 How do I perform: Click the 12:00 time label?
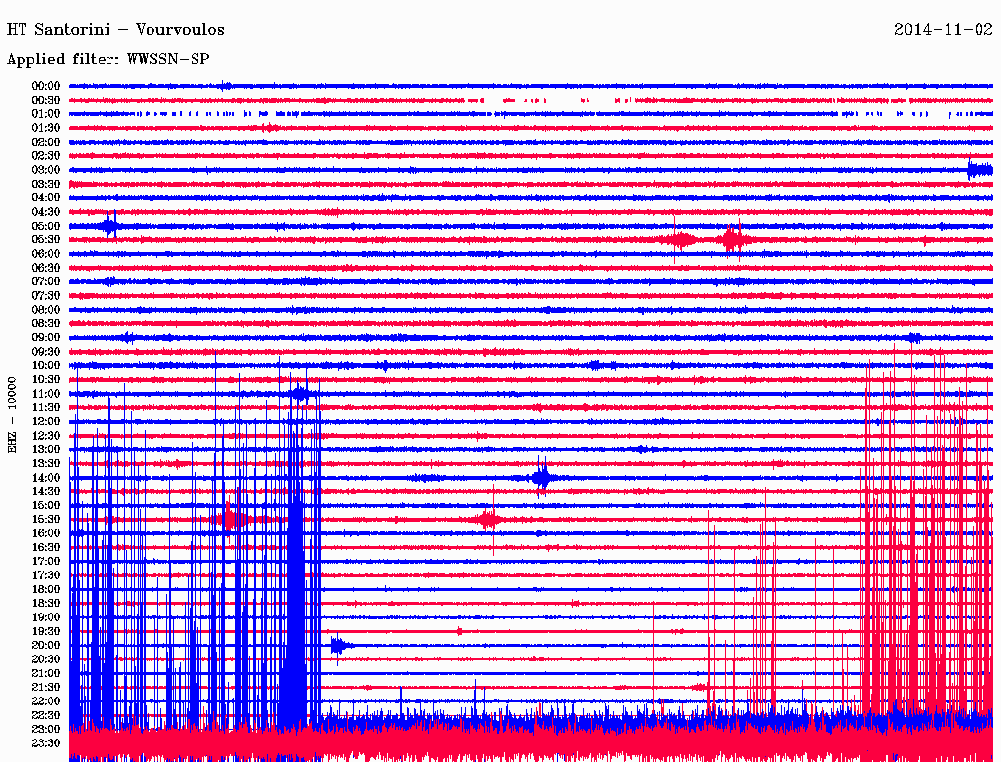pos(46,422)
